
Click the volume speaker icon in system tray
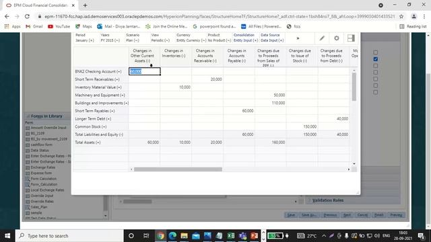(x=377, y=236)
